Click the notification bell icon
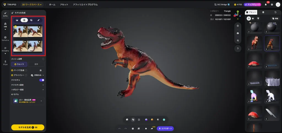282x133 pixels. click(x=266, y=5)
